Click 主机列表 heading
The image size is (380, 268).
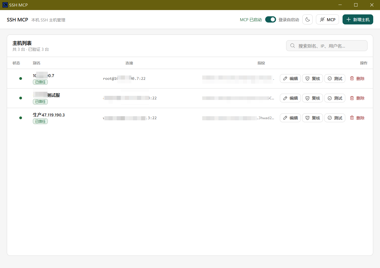pyautogui.click(x=22, y=43)
